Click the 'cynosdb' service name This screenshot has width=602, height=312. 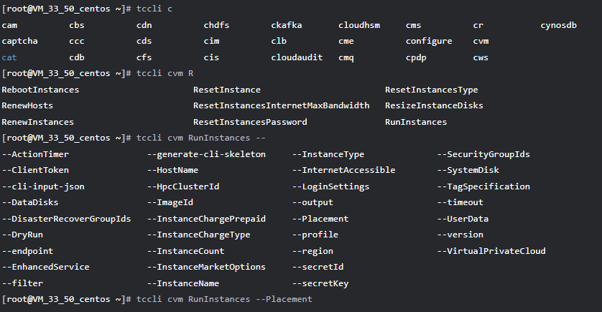(558, 25)
